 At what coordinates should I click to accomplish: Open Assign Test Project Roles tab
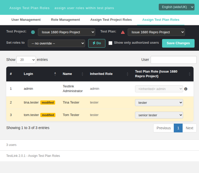111,20
